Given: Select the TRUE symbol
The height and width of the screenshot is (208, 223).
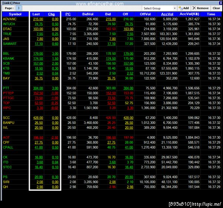Looking at the screenshot, I should tap(7, 34).
